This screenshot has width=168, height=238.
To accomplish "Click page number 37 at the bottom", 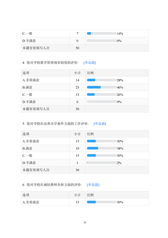I will click(x=85, y=223).
